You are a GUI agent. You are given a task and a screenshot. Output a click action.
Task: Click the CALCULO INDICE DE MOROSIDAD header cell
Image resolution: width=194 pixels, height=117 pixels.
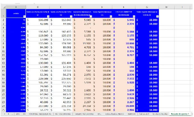[x=124, y=13]
